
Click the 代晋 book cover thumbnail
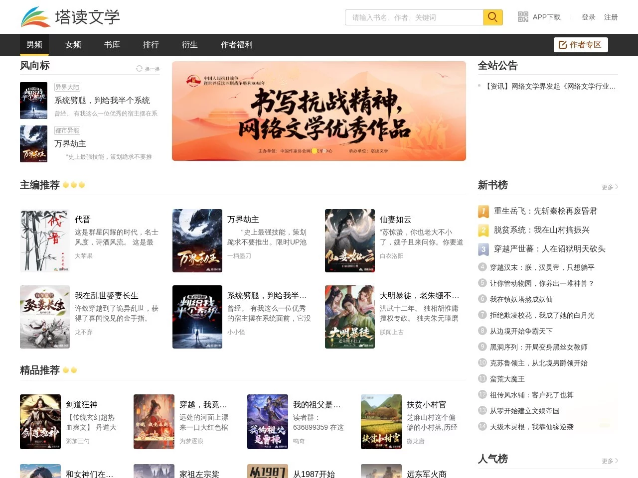(44, 240)
